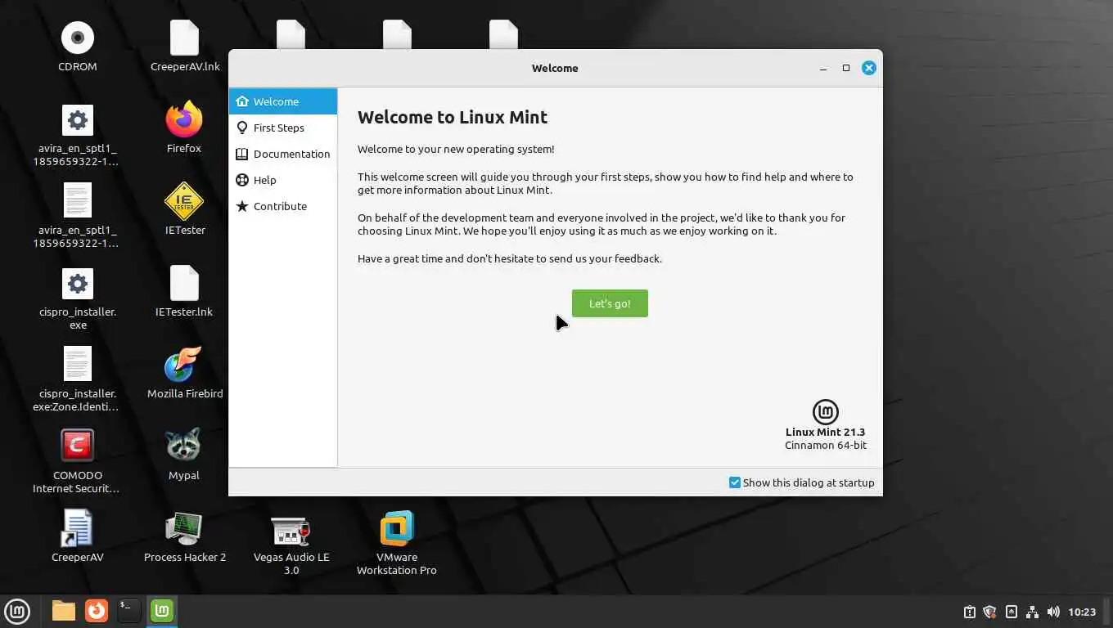Select the cispro_installer.exe gear icon

[78, 283]
